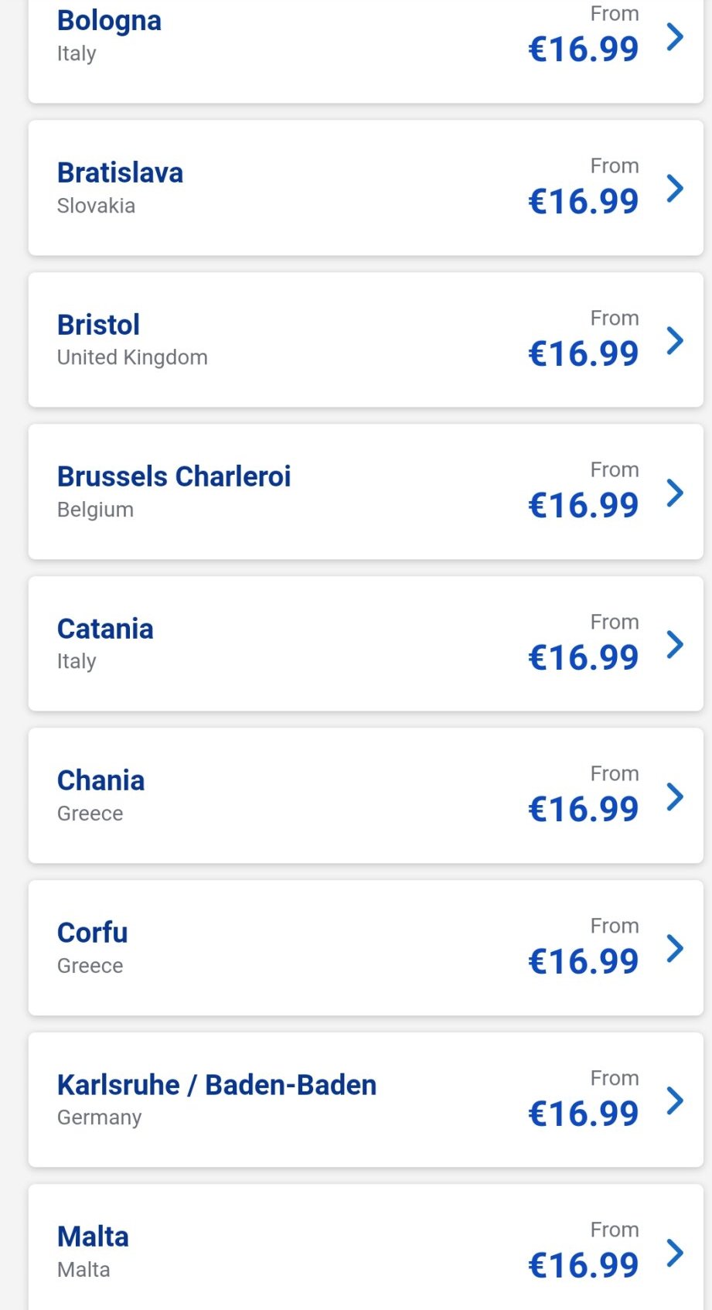Open Bristol using its right chevron
Image resolution: width=712 pixels, height=1310 pixels.
click(x=675, y=340)
